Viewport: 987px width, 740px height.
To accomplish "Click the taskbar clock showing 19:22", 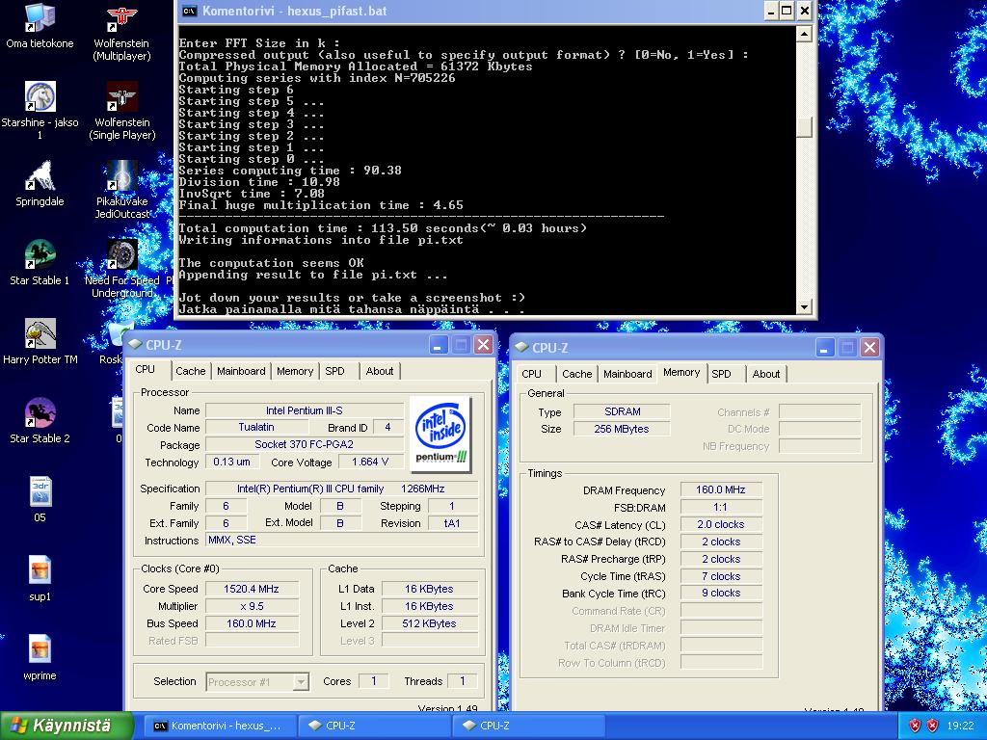I will (960, 726).
